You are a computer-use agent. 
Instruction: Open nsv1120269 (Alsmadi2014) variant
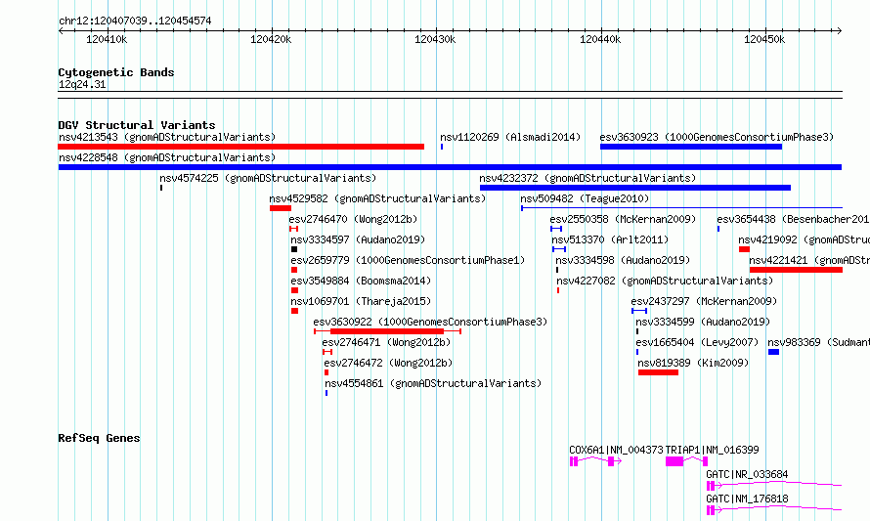pyautogui.click(x=510, y=137)
